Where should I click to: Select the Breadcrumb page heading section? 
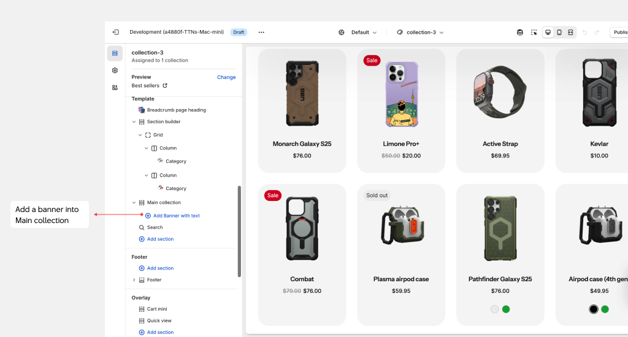[176, 110]
